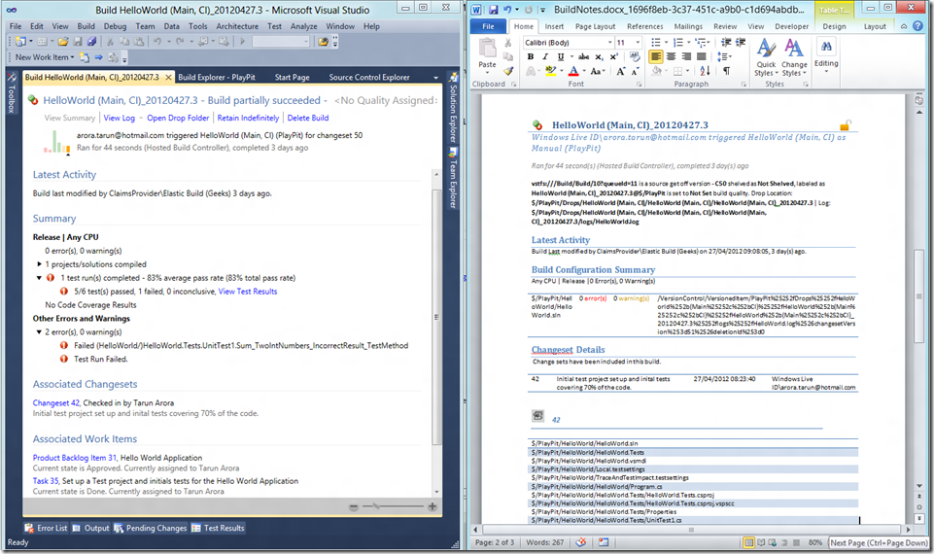Click the blue arrow icon beside New Work Item
Screen dimensions: 934x554
point(98,57)
